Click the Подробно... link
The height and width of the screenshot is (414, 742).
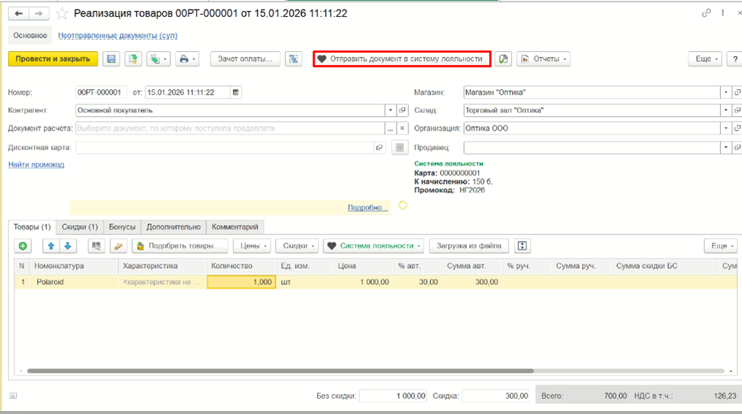(367, 207)
